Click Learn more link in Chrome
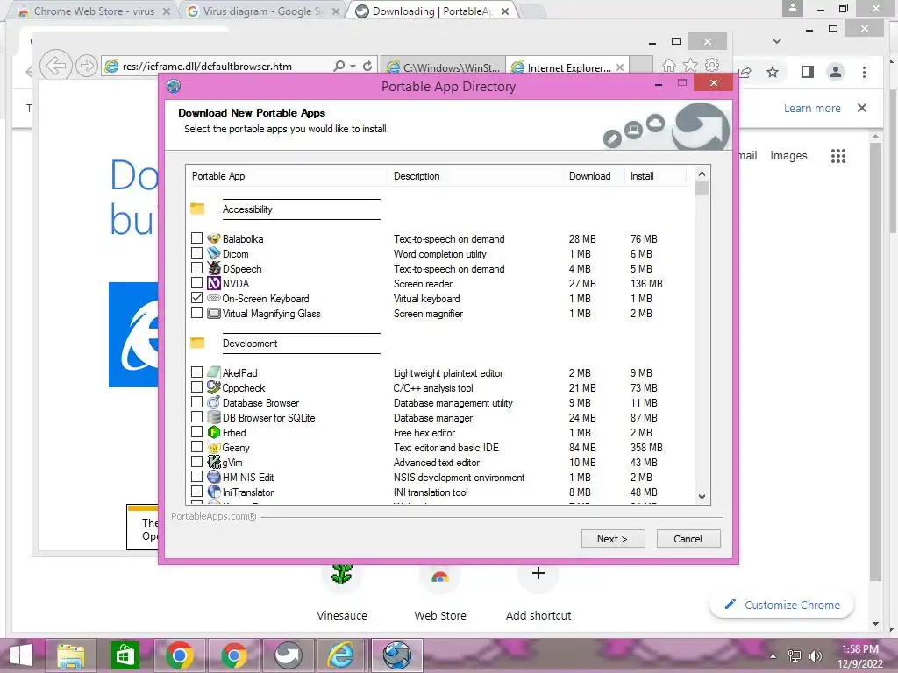This screenshot has width=898, height=673. (812, 108)
